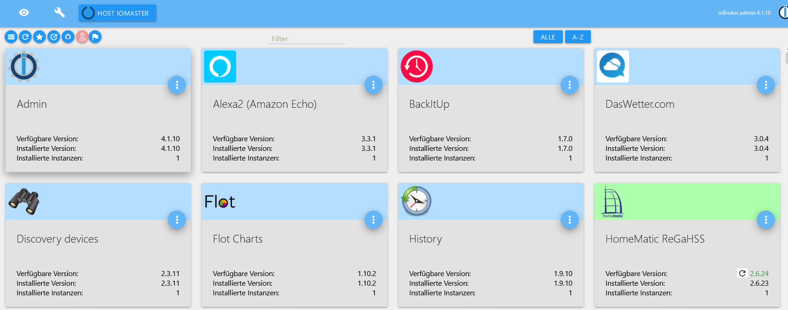The image size is (788, 310).
Task: Click the DasWetter.com cloud logo
Action: point(613,66)
